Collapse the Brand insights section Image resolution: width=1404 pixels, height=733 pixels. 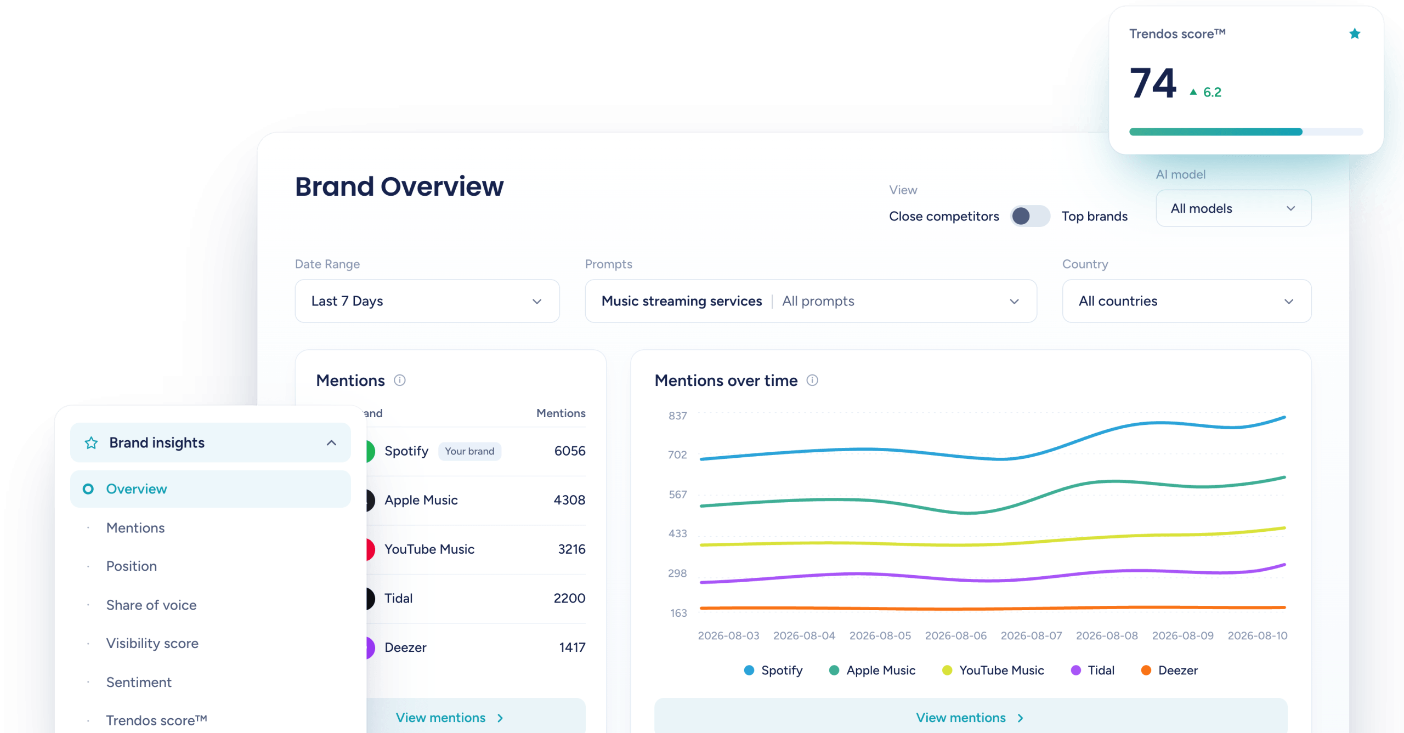click(331, 443)
